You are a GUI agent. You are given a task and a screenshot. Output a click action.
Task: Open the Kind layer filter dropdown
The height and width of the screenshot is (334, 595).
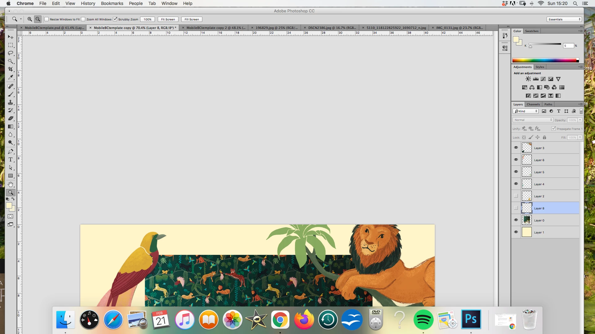pyautogui.click(x=526, y=111)
